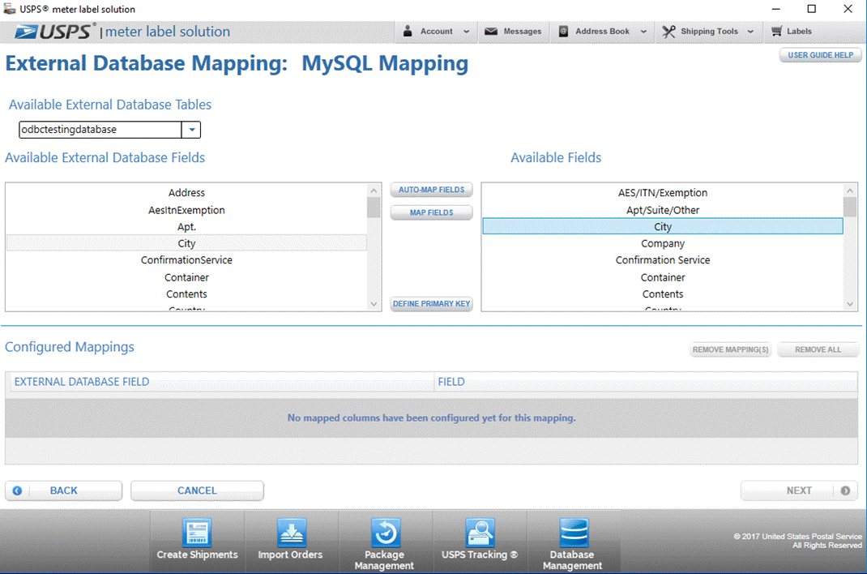
Task: Click the USPS eagle logo
Action: coord(27,32)
